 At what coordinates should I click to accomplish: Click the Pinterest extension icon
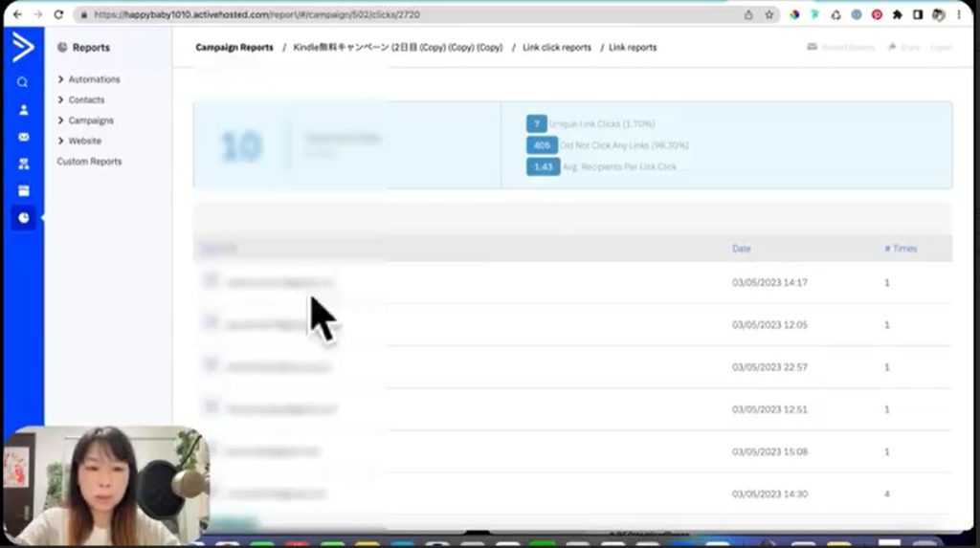pos(877,15)
